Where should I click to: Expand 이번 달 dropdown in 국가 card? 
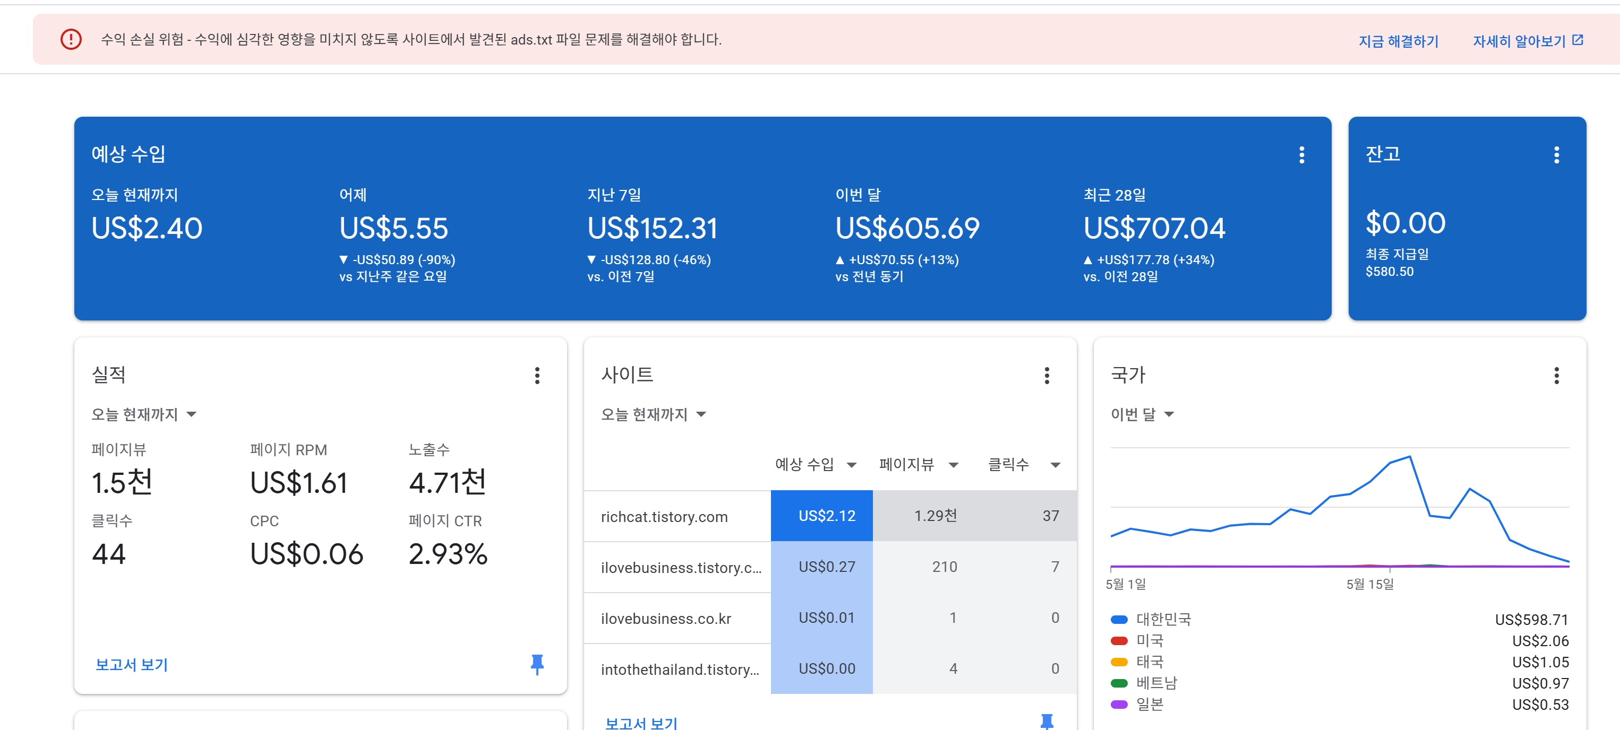click(1142, 414)
